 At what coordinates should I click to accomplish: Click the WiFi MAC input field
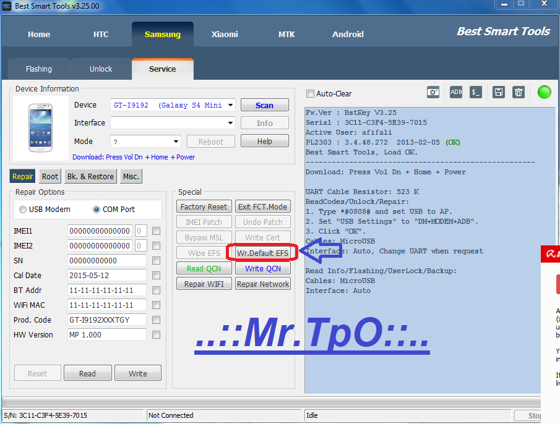pyautogui.click(x=107, y=305)
